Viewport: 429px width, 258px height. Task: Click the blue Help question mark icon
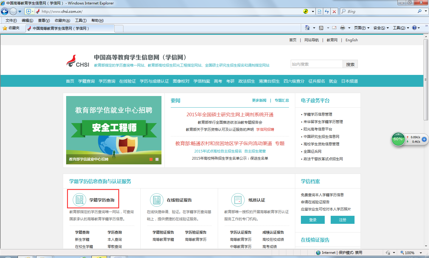pos(414,28)
